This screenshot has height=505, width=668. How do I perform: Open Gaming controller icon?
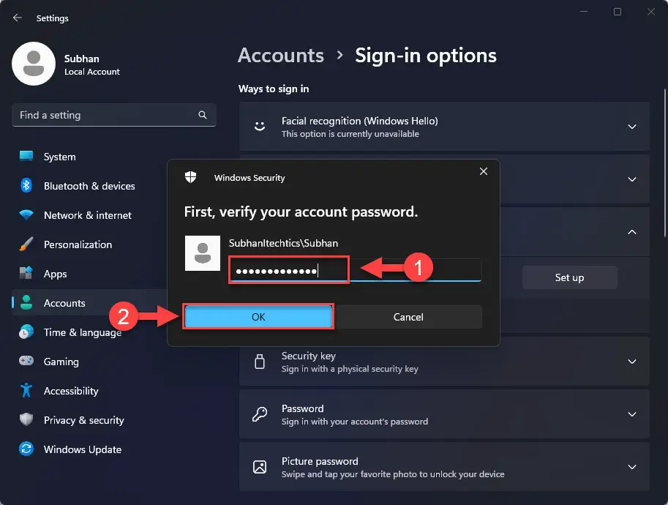[26, 362]
